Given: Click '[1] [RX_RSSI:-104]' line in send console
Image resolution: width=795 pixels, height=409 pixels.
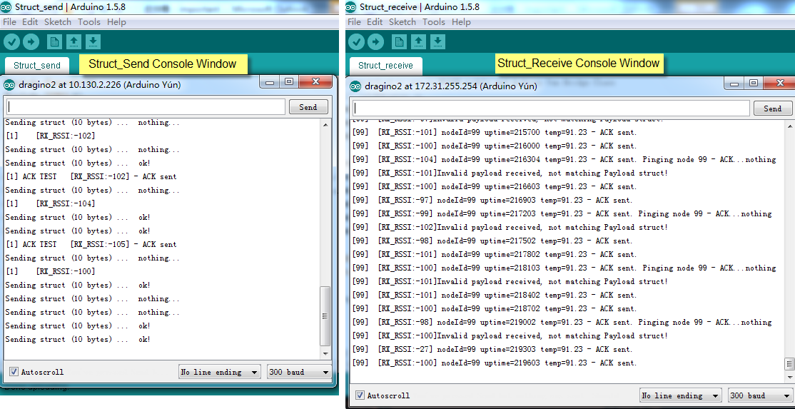Looking at the screenshot, I should click(50, 203).
